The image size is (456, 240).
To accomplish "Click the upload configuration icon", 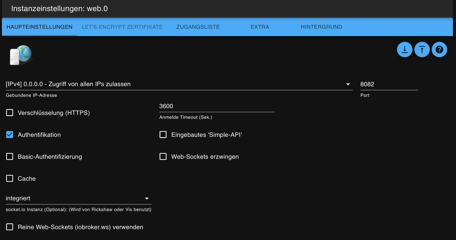I will 422,50.
